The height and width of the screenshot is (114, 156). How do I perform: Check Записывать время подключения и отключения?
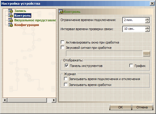pyautogui.click(x=66, y=79)
